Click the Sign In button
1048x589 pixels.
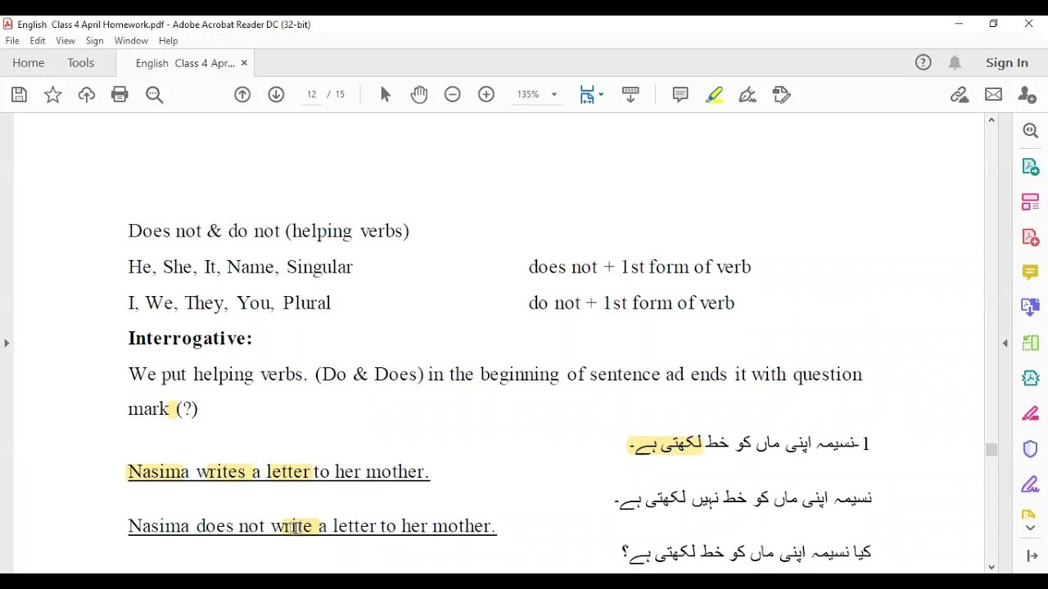tap(1006, 63)
